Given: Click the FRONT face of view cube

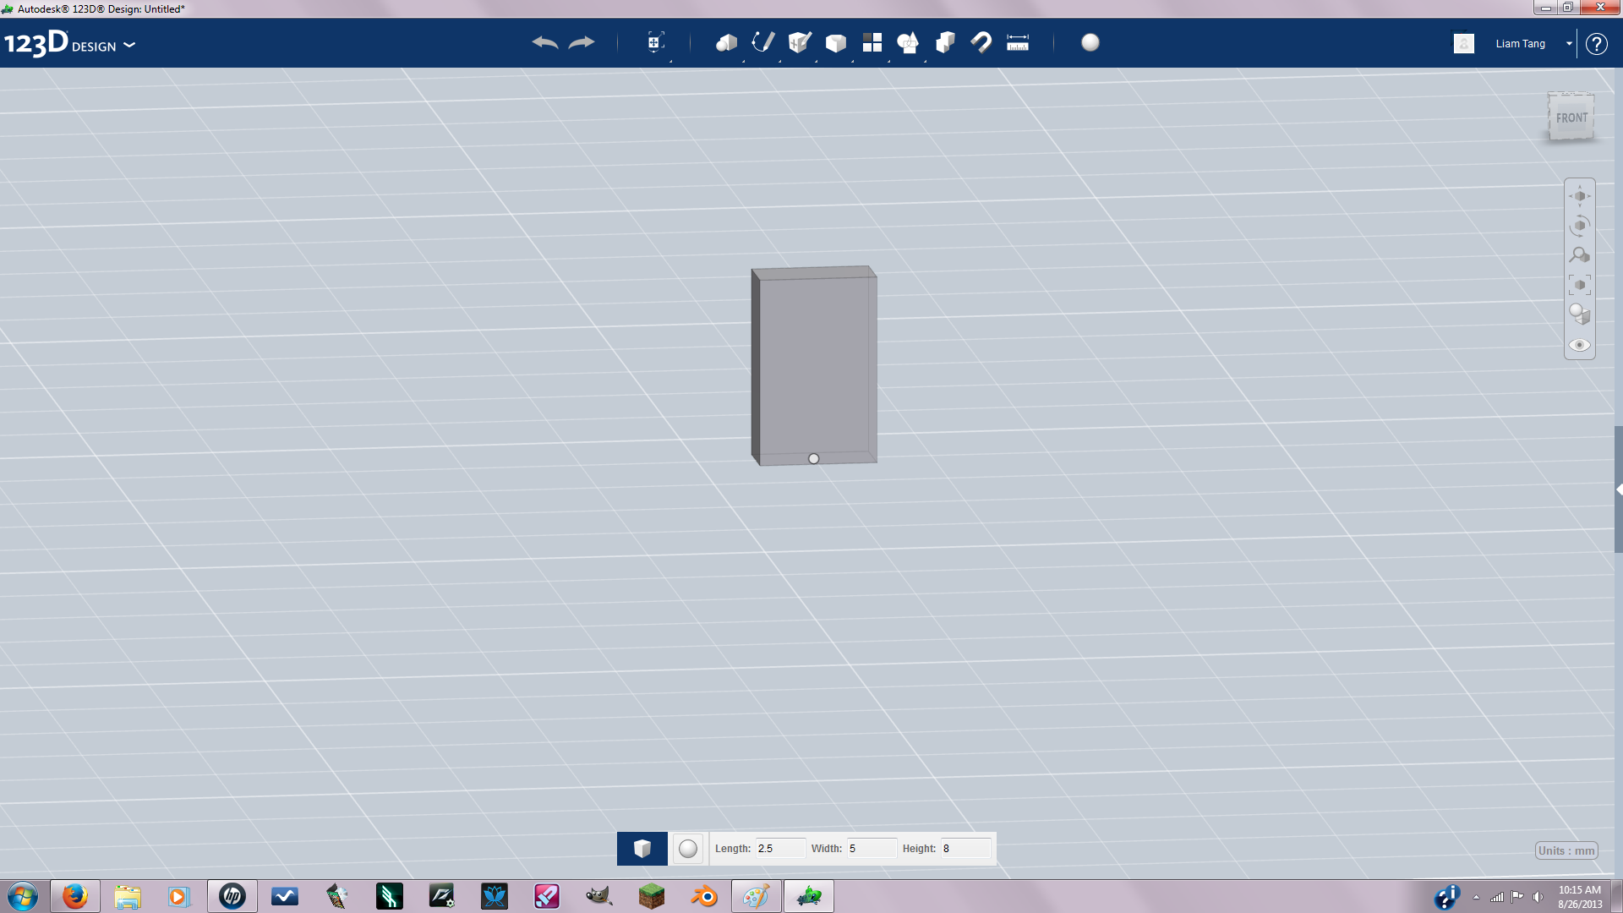Looking at the screenshot, I should click(x=1571, y=118).
